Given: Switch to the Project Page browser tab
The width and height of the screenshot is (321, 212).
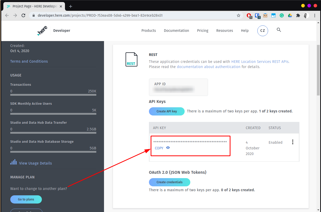Looking at the screenshot, I should click(33, 6).
